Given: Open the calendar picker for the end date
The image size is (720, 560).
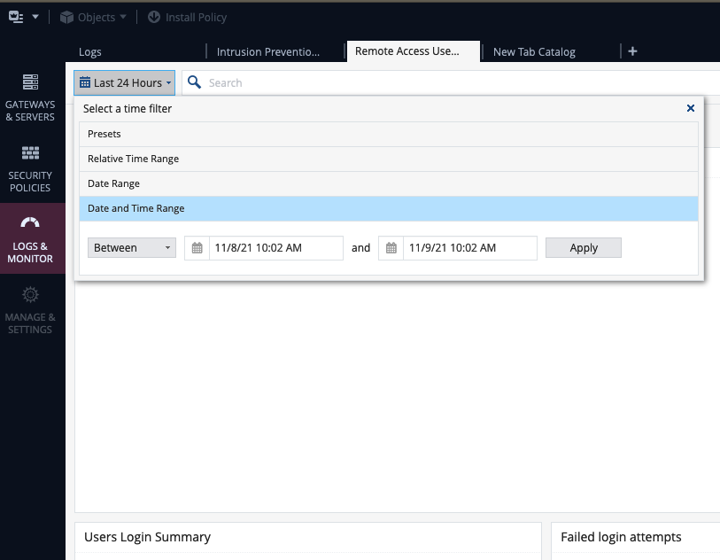Looking at the screenshot, I should [x=391, y=248].
